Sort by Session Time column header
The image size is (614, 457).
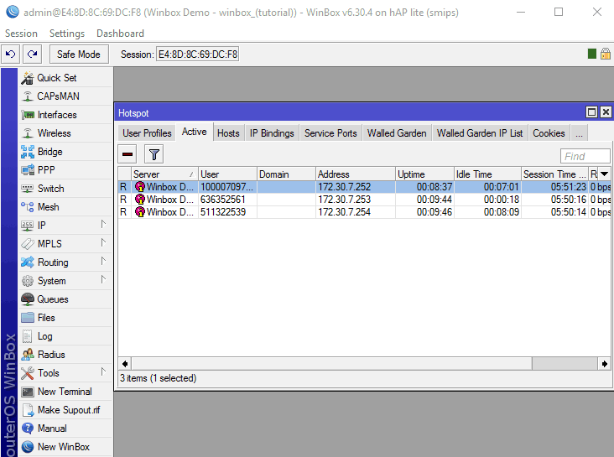tap(554, 174)
